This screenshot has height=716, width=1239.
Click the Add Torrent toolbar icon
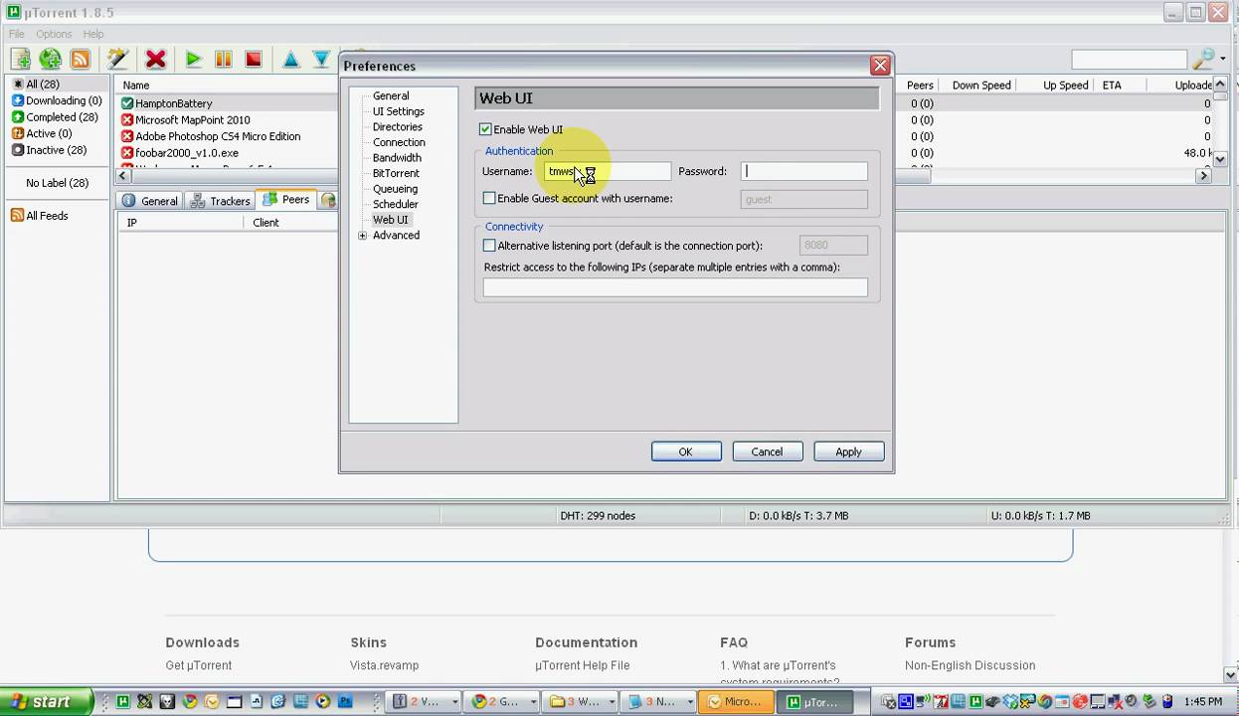(x=20, y=60)
